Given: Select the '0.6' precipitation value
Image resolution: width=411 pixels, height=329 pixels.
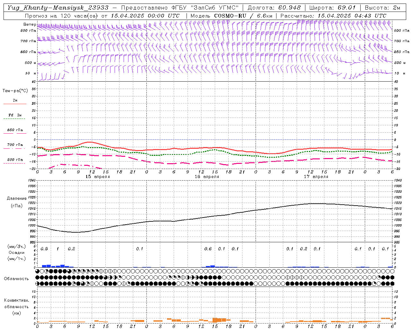Looking at the screenshot, I should click(x=208, y=249).
